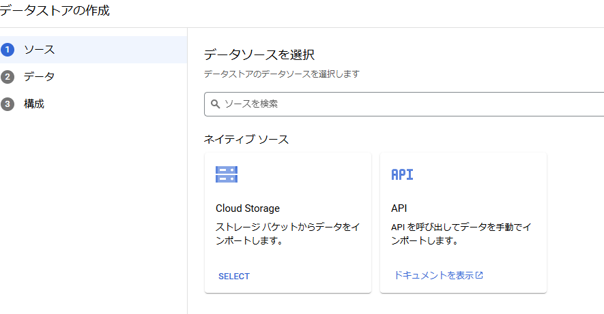Go to the 構成 step
This screenshot has width=604, height=314.
(x=94, y=104)
